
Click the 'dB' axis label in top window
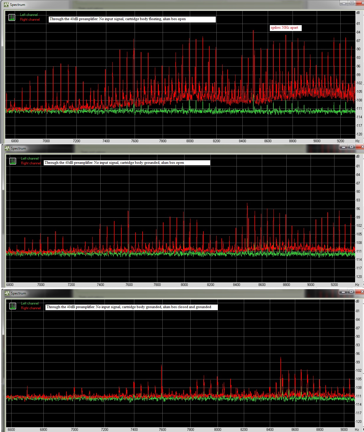click(x=358, y=13)
